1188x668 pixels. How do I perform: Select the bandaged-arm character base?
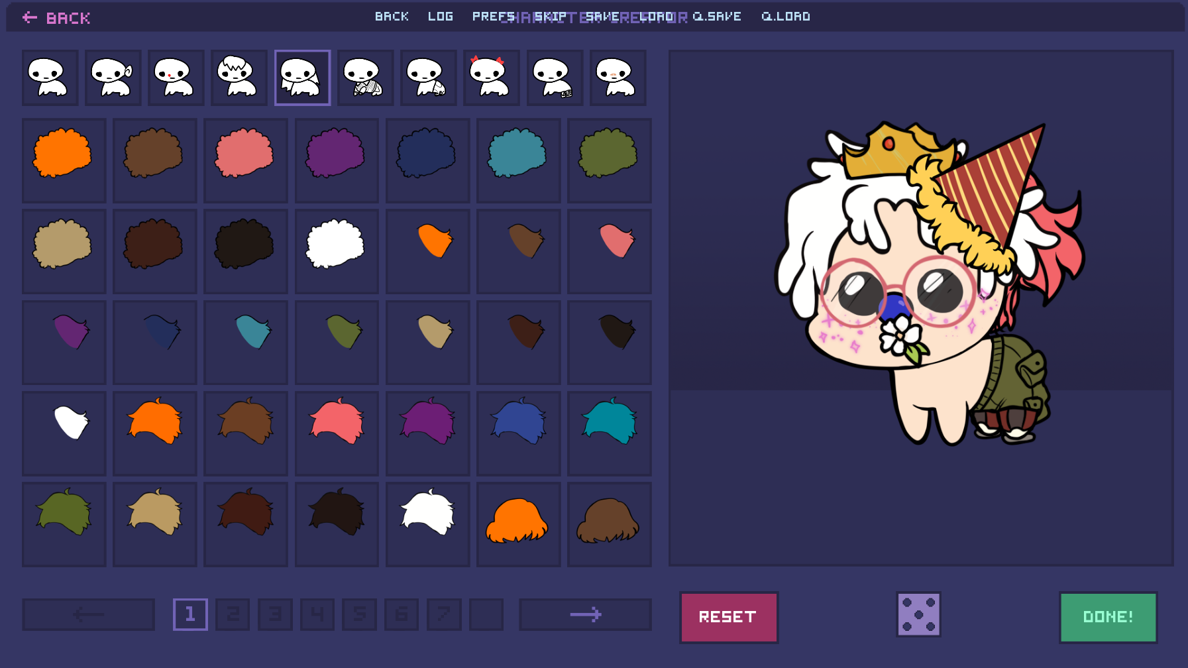tap(365, 78)
